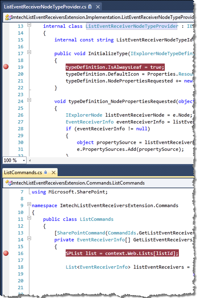
Task: Click the highlighted SPList list statement
Action: pyautogui.click(x=122, y=253)
